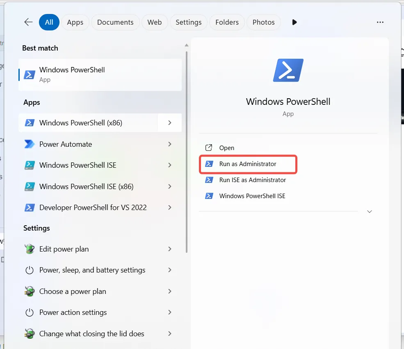
Task: Click the Windows PowerShell best match icon
Action: coord(30,75)
